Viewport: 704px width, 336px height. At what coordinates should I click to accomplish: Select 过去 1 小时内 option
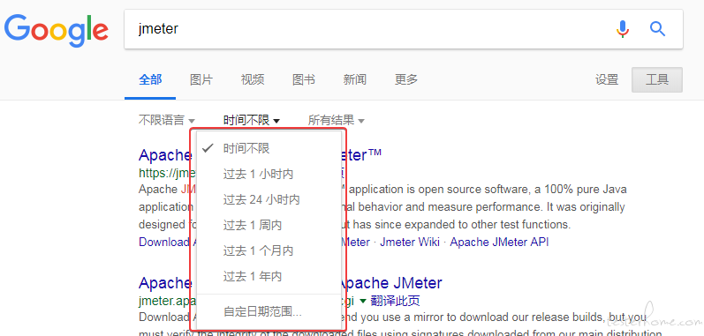(269, 174)
